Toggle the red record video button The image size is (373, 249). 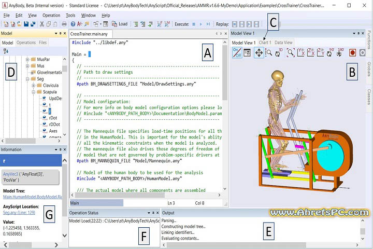click(x=353, y=53)
